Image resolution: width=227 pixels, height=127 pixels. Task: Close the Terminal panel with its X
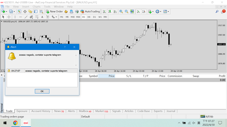[x=2, y=75]
